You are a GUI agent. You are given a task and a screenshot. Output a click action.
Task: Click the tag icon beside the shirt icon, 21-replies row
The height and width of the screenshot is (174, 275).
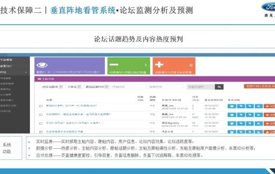[x=241, y=115]
